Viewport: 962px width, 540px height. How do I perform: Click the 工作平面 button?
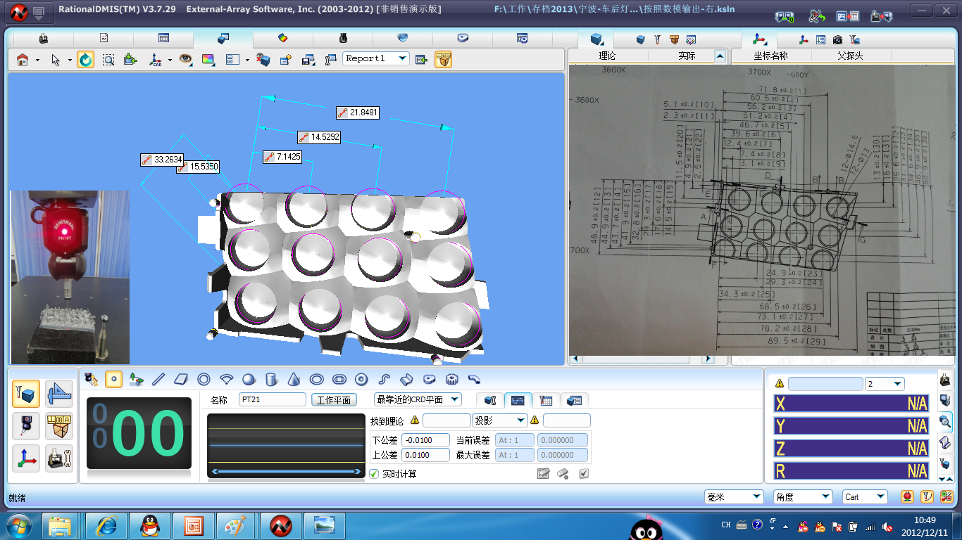[334, 400]
